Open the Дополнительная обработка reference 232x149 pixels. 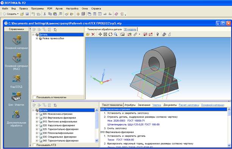pos(16,118)
